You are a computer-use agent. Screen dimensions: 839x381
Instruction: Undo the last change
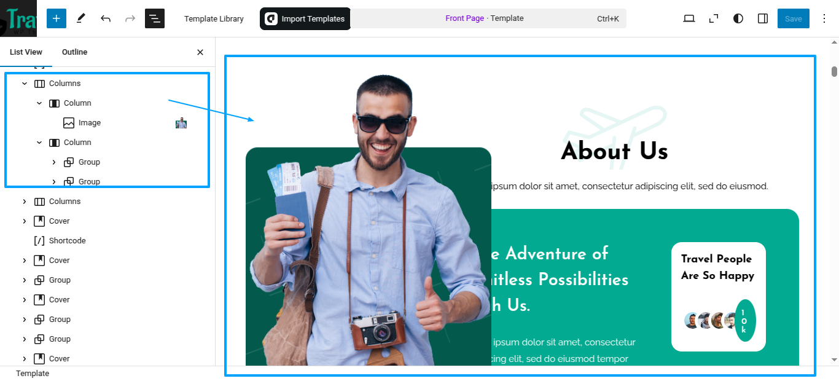[106, 18]
